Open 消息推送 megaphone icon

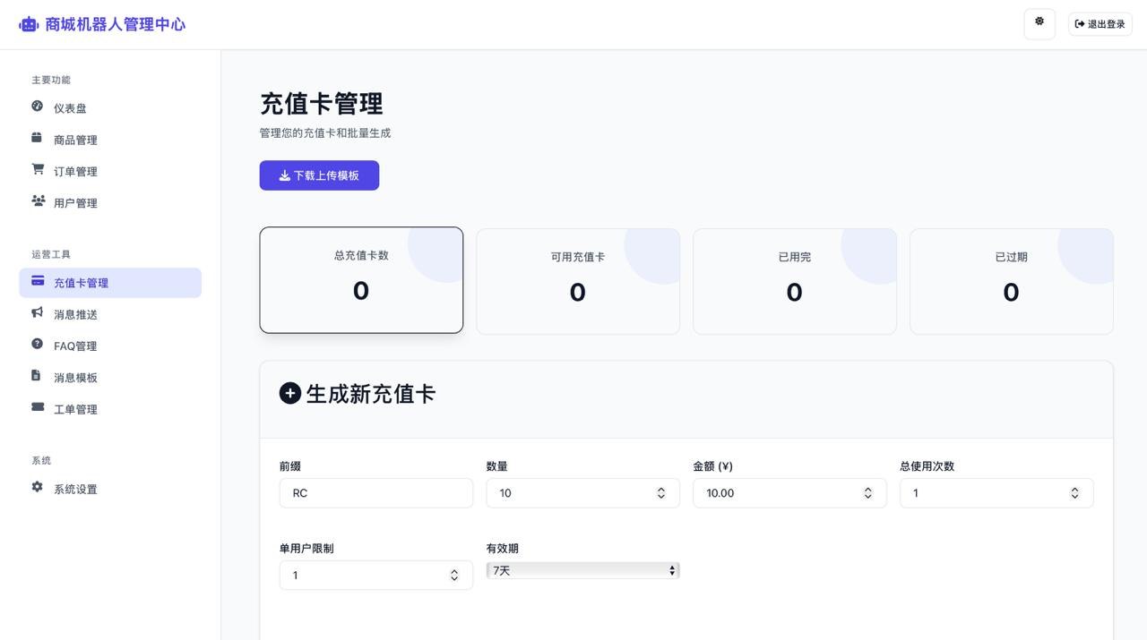pyautogui.click(x=37, y=312)
